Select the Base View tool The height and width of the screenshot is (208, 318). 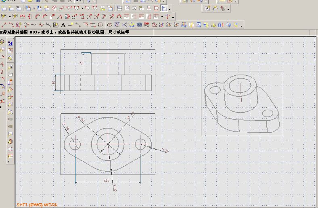pyautogui.click(x=28, y=8)
